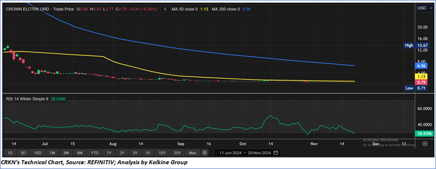Choose the YTD range button
The height and width of the screenshot is (169, 436).
(x=94, y=153)
